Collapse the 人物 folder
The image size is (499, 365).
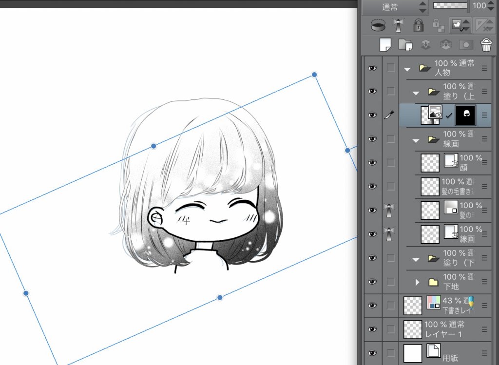pyautogui.click(x=407, y=69)
